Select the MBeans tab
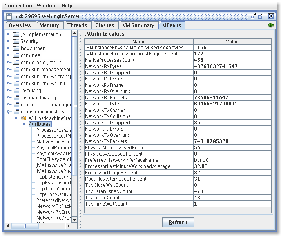281x236 pixels. tap(172, 25)
